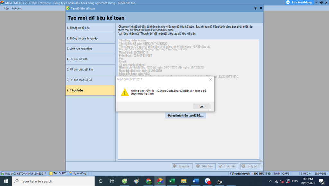Close the MISA SME.NET 2017 warning dialog

coord(211,79)
